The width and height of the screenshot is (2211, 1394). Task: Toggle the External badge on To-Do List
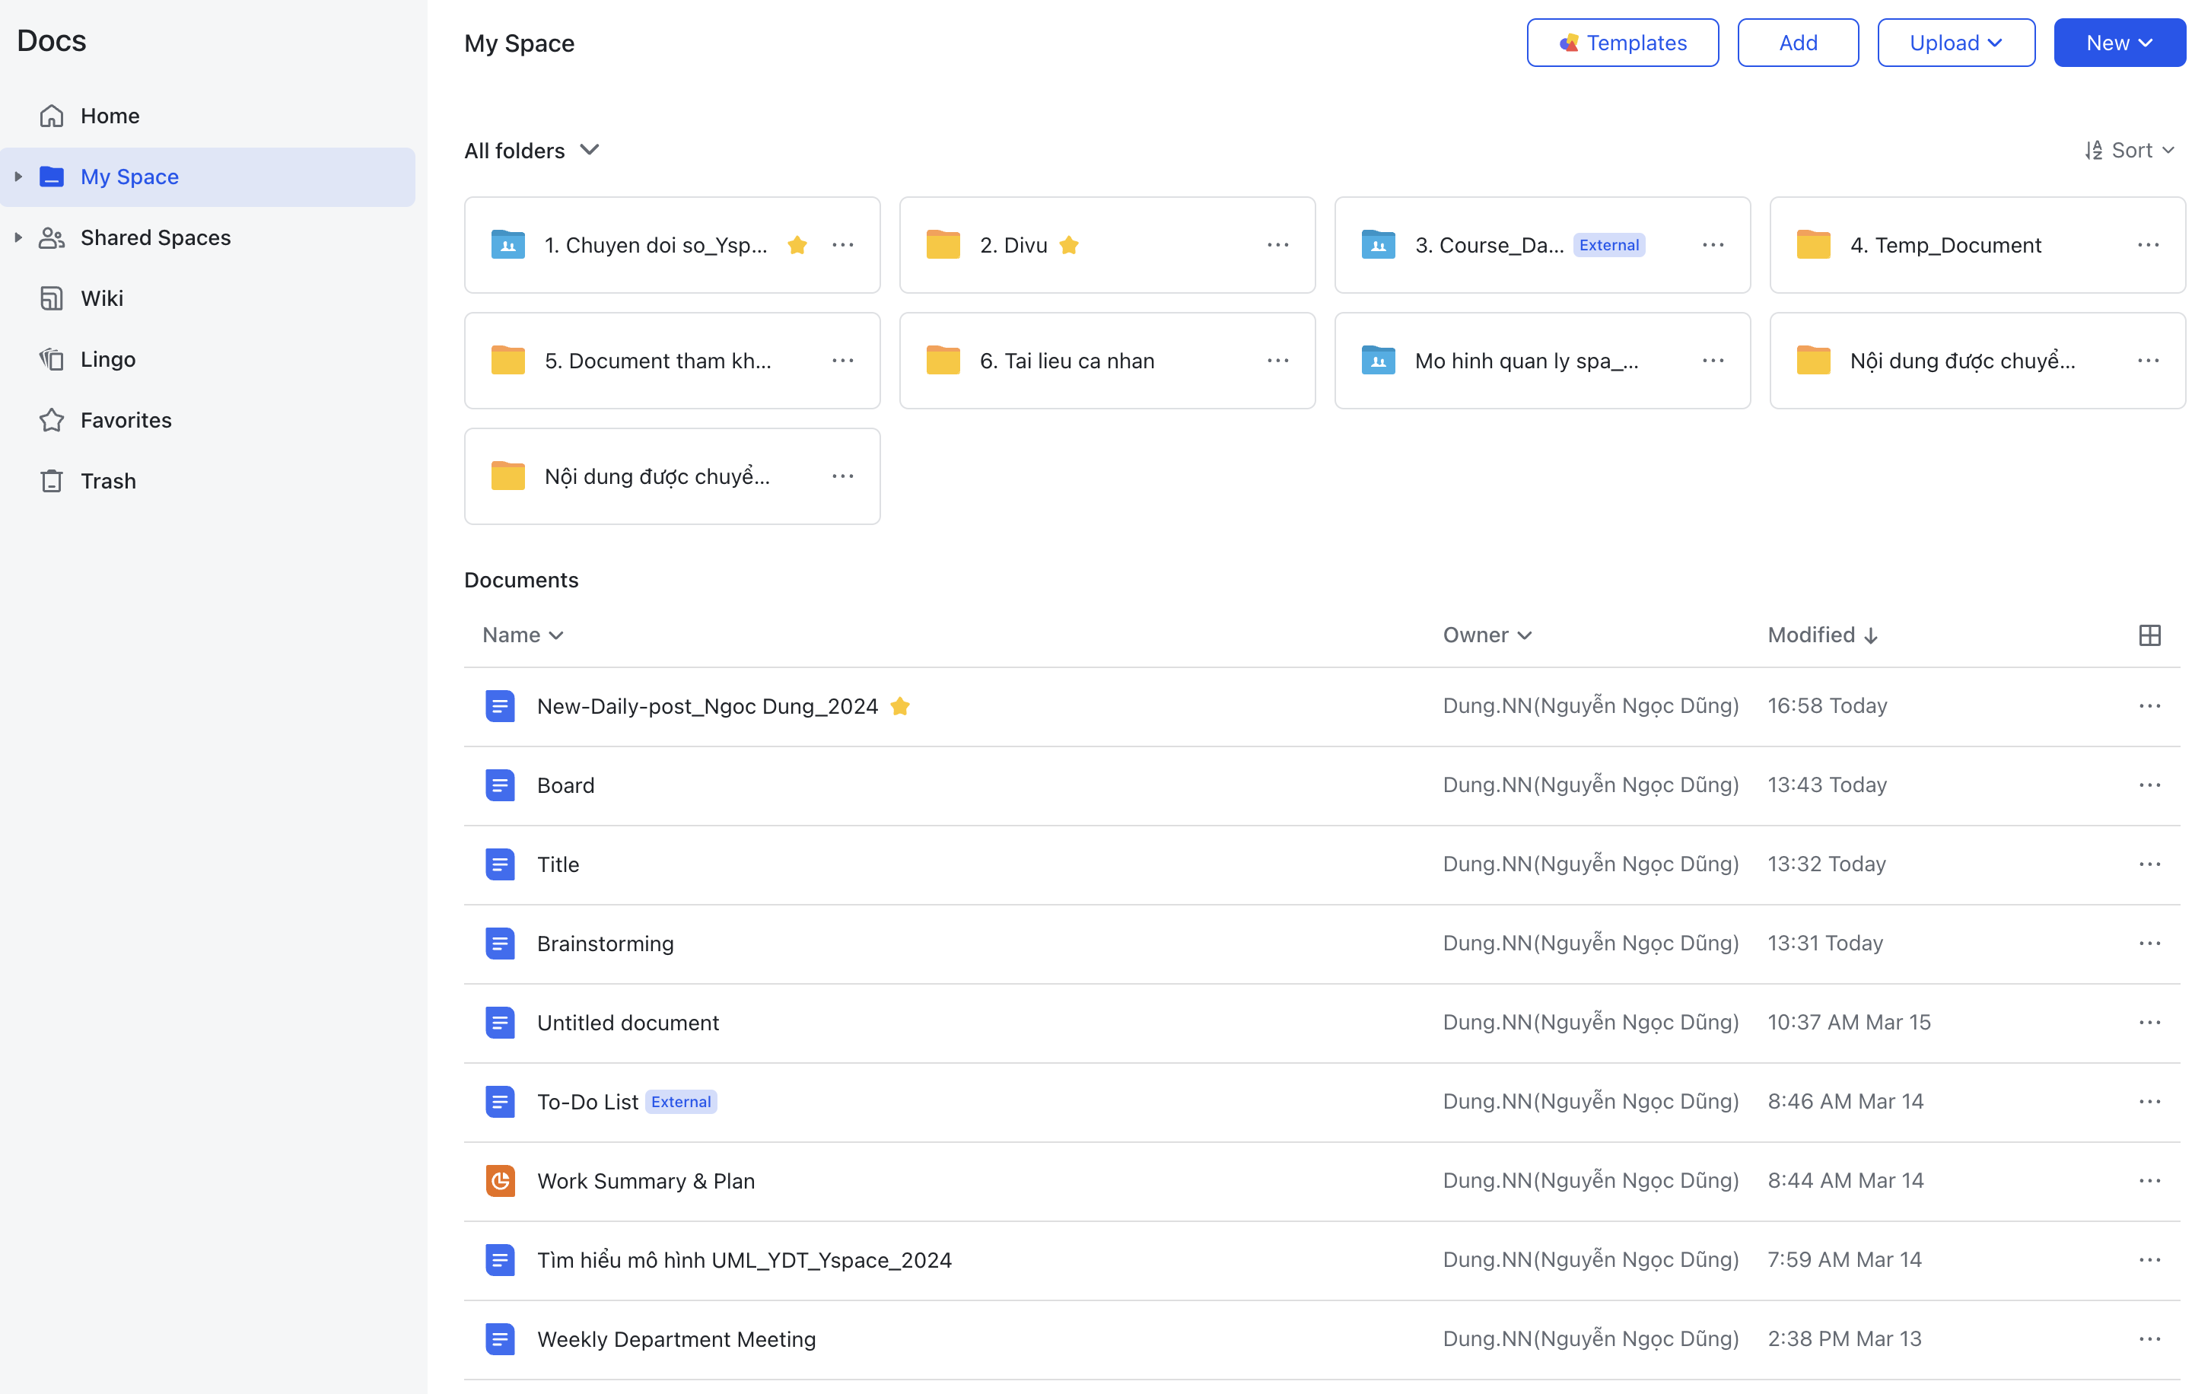(679, 1102)
